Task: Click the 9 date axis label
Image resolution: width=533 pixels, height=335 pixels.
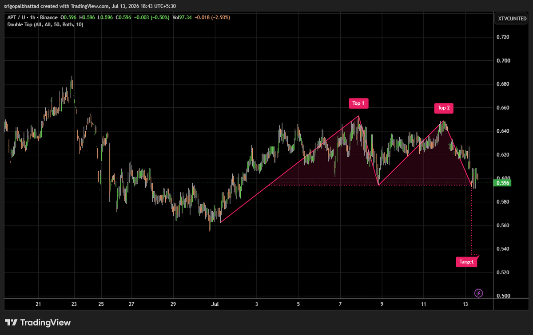Action: point(382,304)
